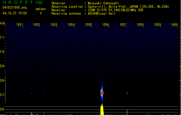Viewport: 181px width, 115px height.
Task: Pick the 1553 time tick label
Action: coord(54,25)
